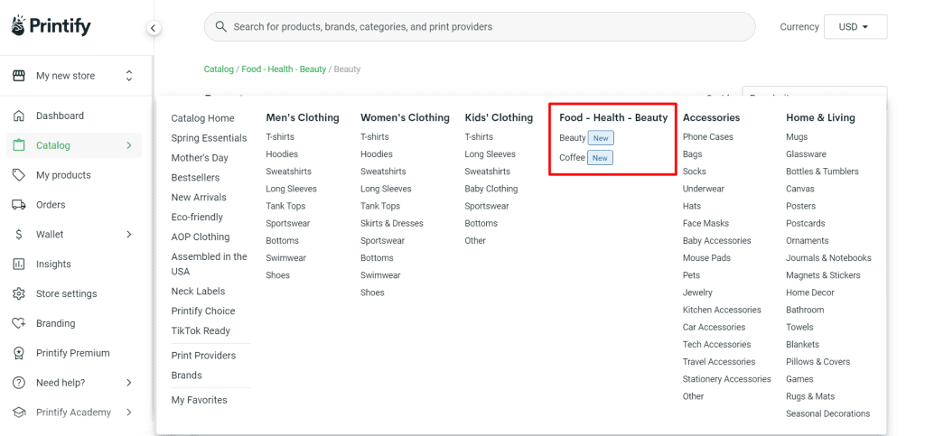Select Face Masks under Accessories

click(705, 223)
